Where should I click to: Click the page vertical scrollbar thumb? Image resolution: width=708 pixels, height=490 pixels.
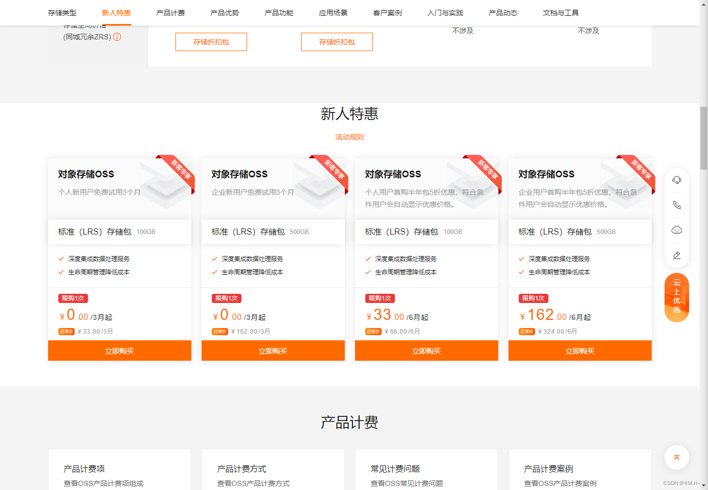point(703,138)
